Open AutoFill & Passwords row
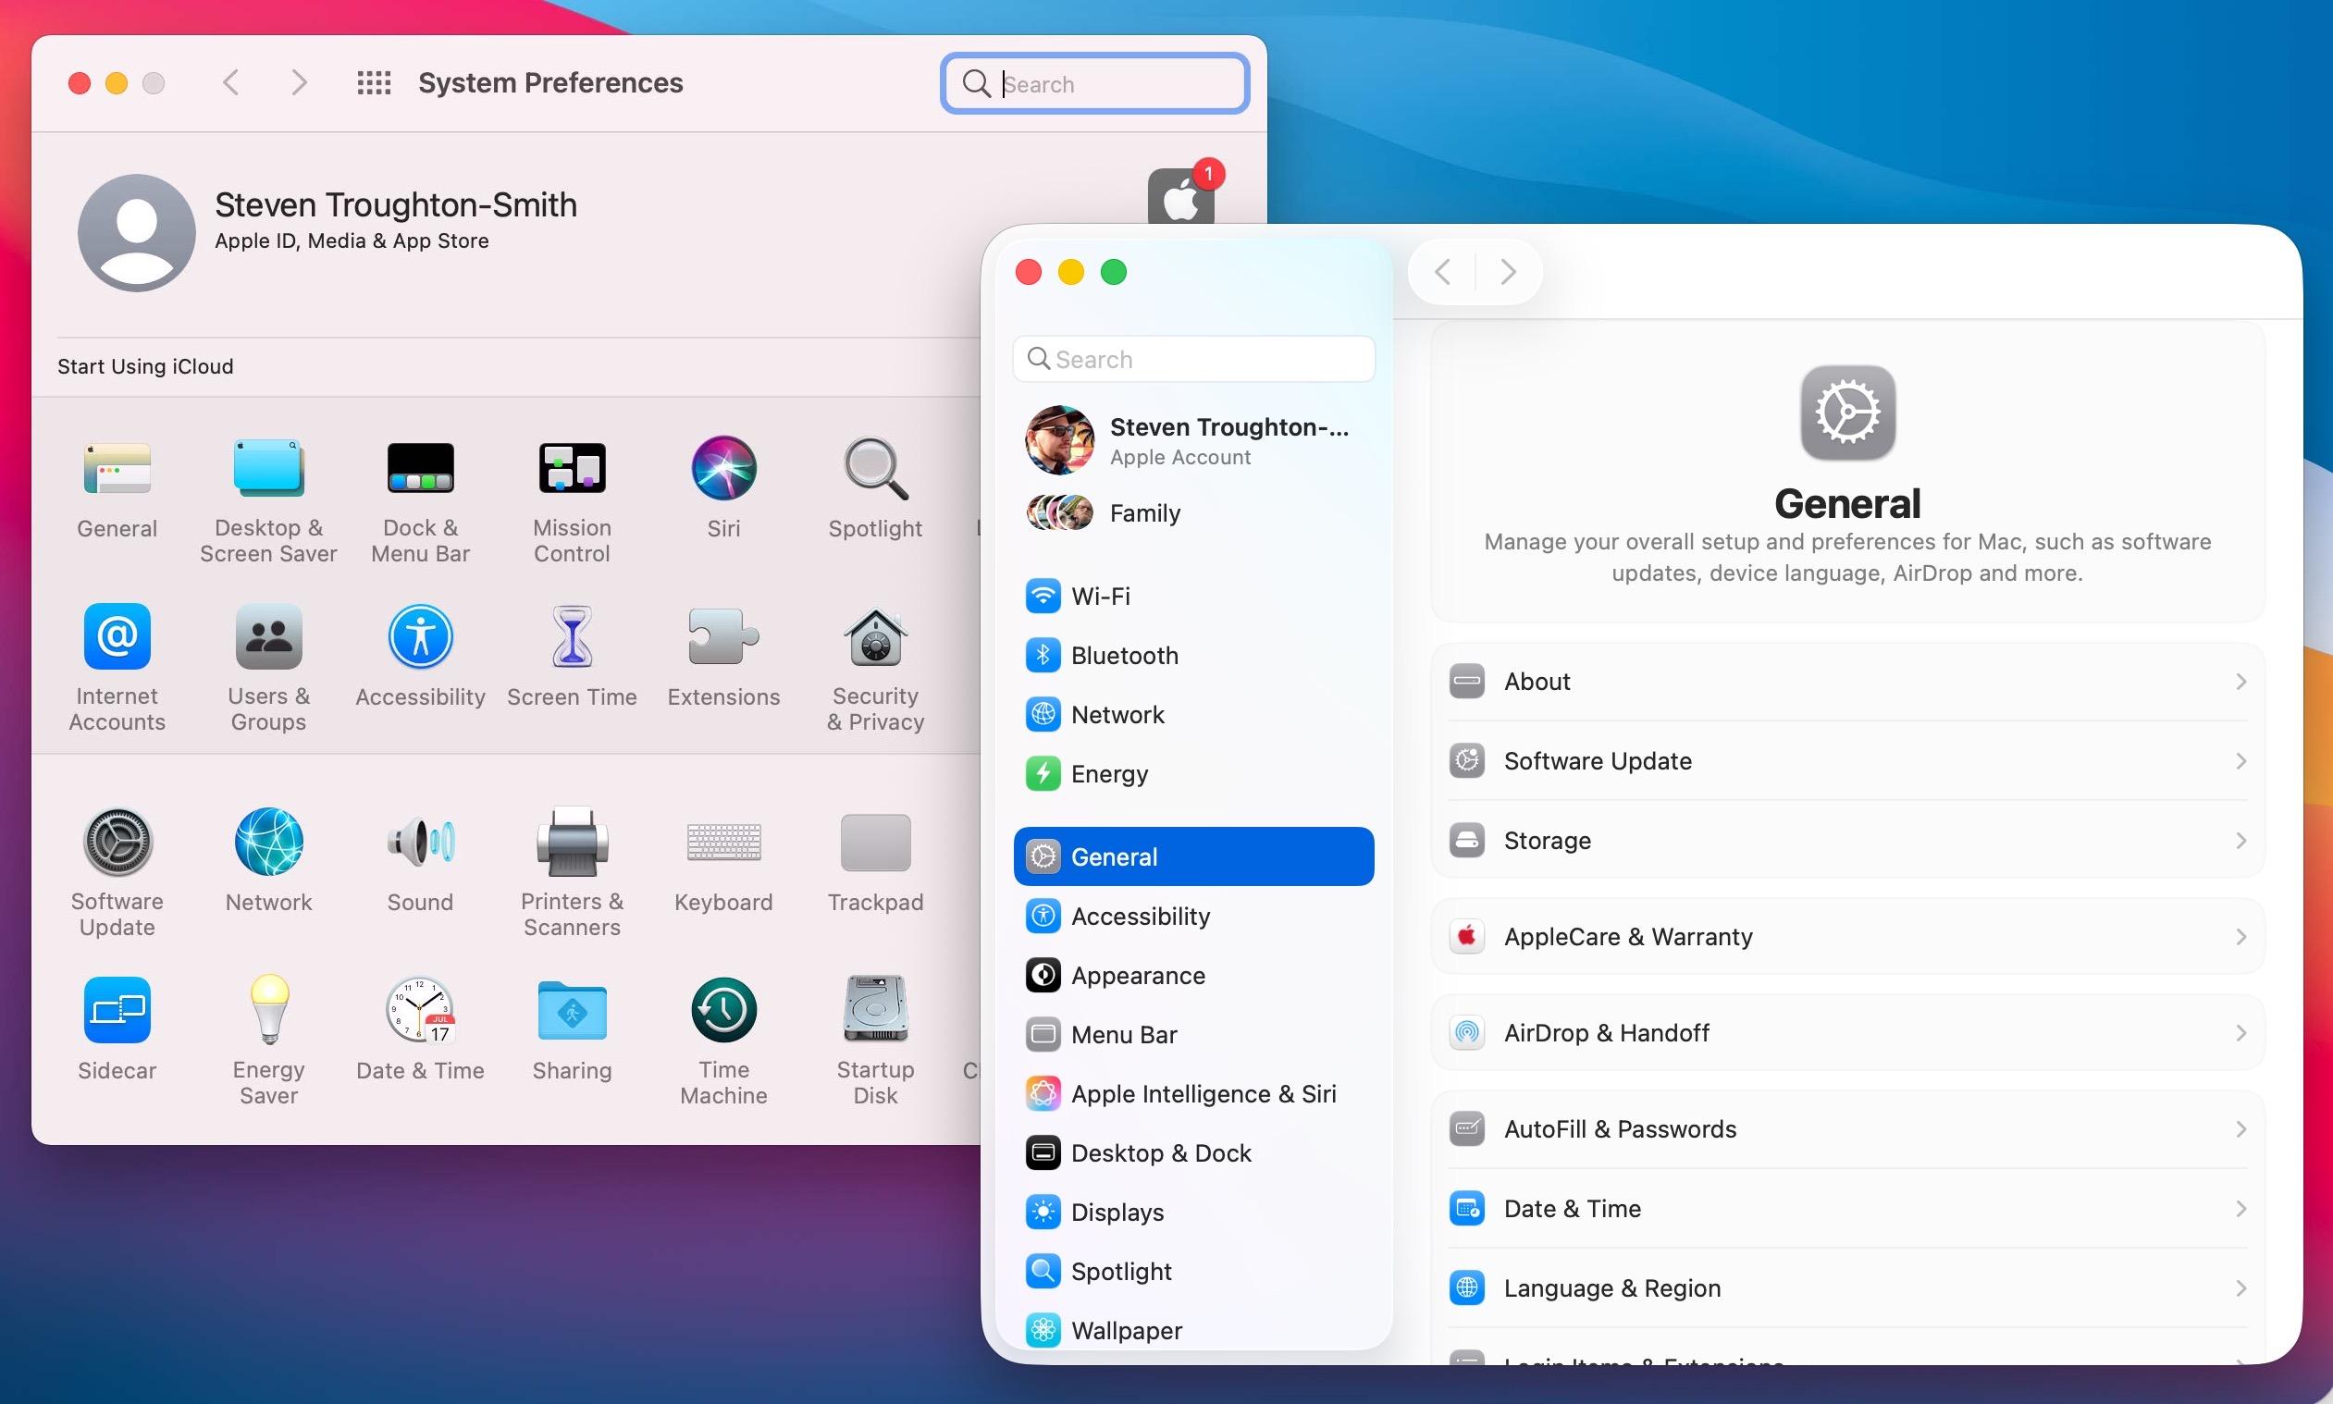The height and width of the screenshot is (1404, 2333). 1847,1128
